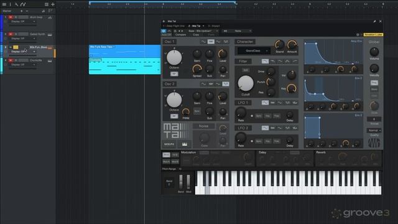Select the 80s Funk Bass clip in arrangement

pyautogui.click(x=124, y=51)
